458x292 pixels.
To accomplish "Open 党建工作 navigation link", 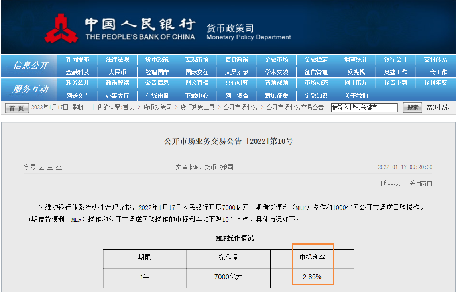I will [396, 72].
